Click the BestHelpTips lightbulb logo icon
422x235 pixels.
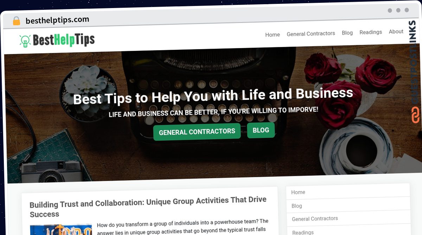tap(25, 41)
